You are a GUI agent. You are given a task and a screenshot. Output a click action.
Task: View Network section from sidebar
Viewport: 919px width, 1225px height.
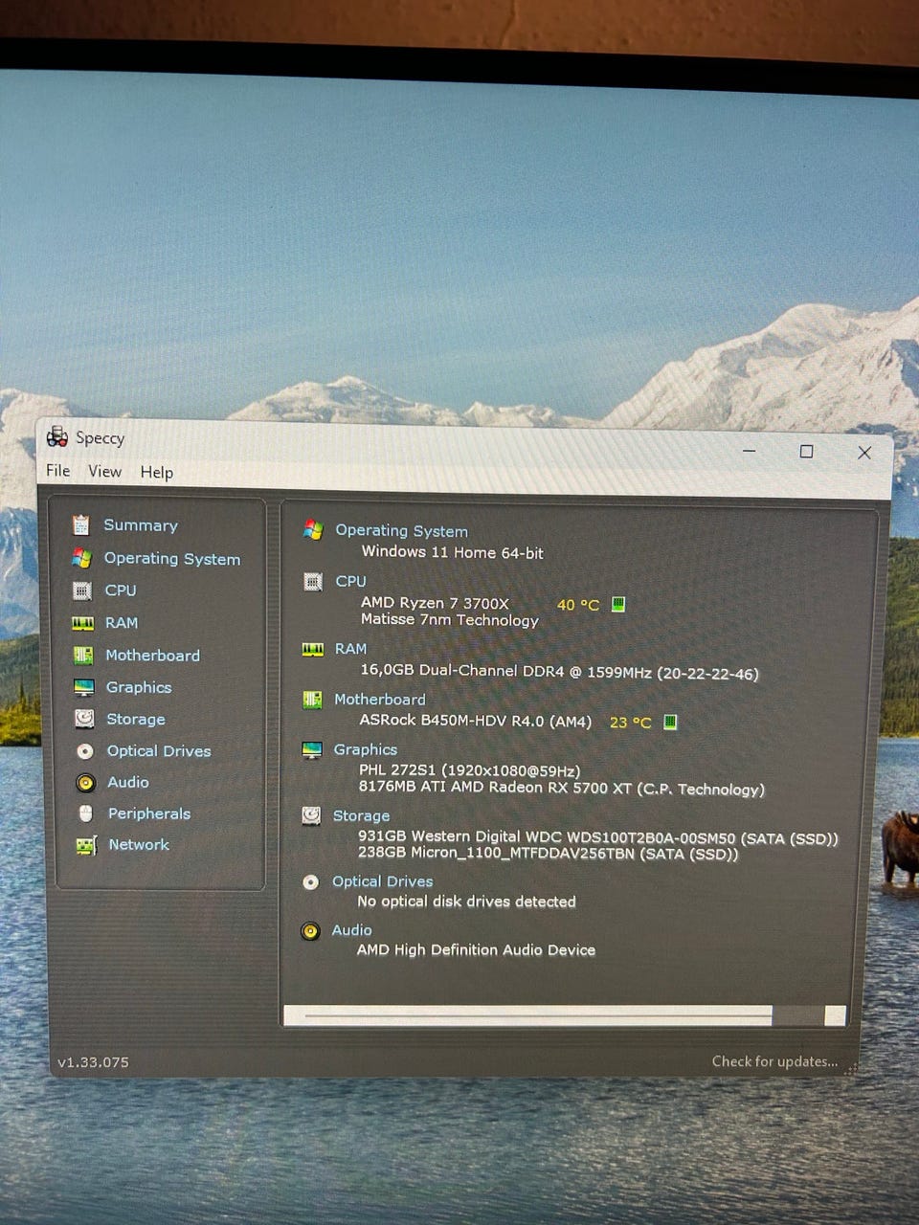(x=139, y=844)
